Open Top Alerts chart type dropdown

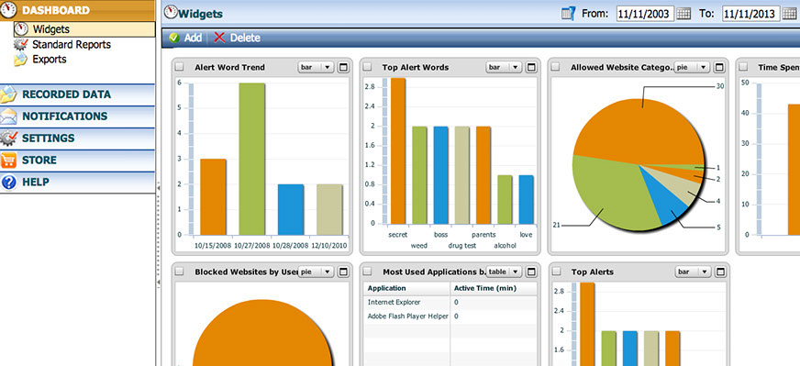click(x=693, y=272)
